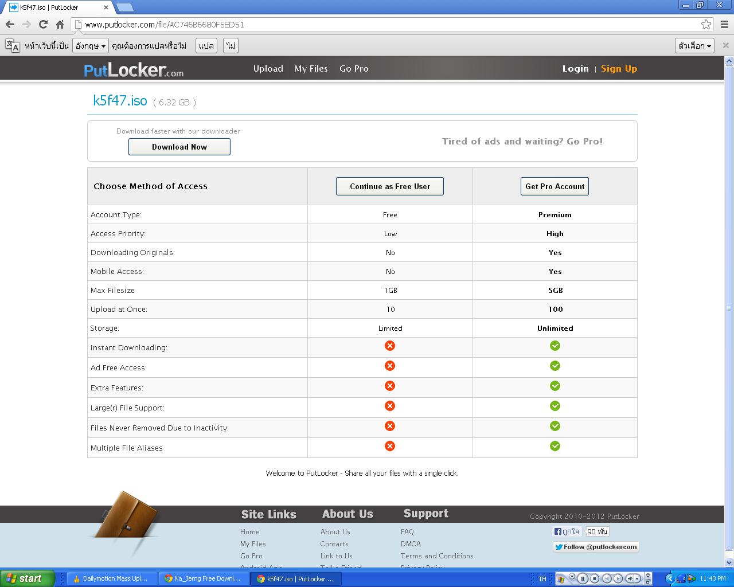Open the Home link under Site Links
Screen dimensions: 734x587
[x=250, y=532]
